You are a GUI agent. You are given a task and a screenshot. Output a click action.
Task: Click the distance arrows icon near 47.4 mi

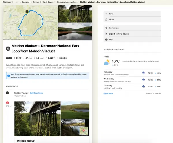pyautogui.click(x=24, y=58)
